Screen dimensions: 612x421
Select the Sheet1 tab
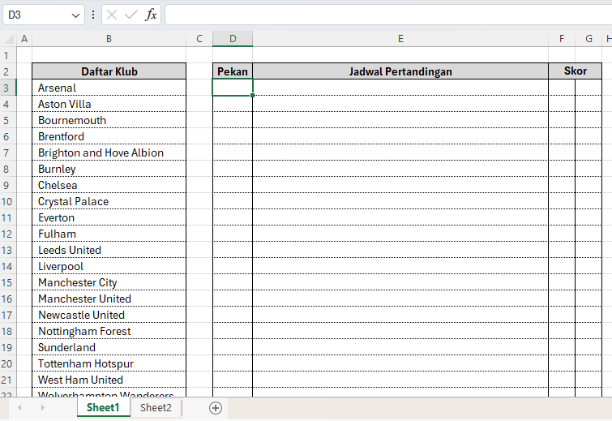click(x=103, y=408)
